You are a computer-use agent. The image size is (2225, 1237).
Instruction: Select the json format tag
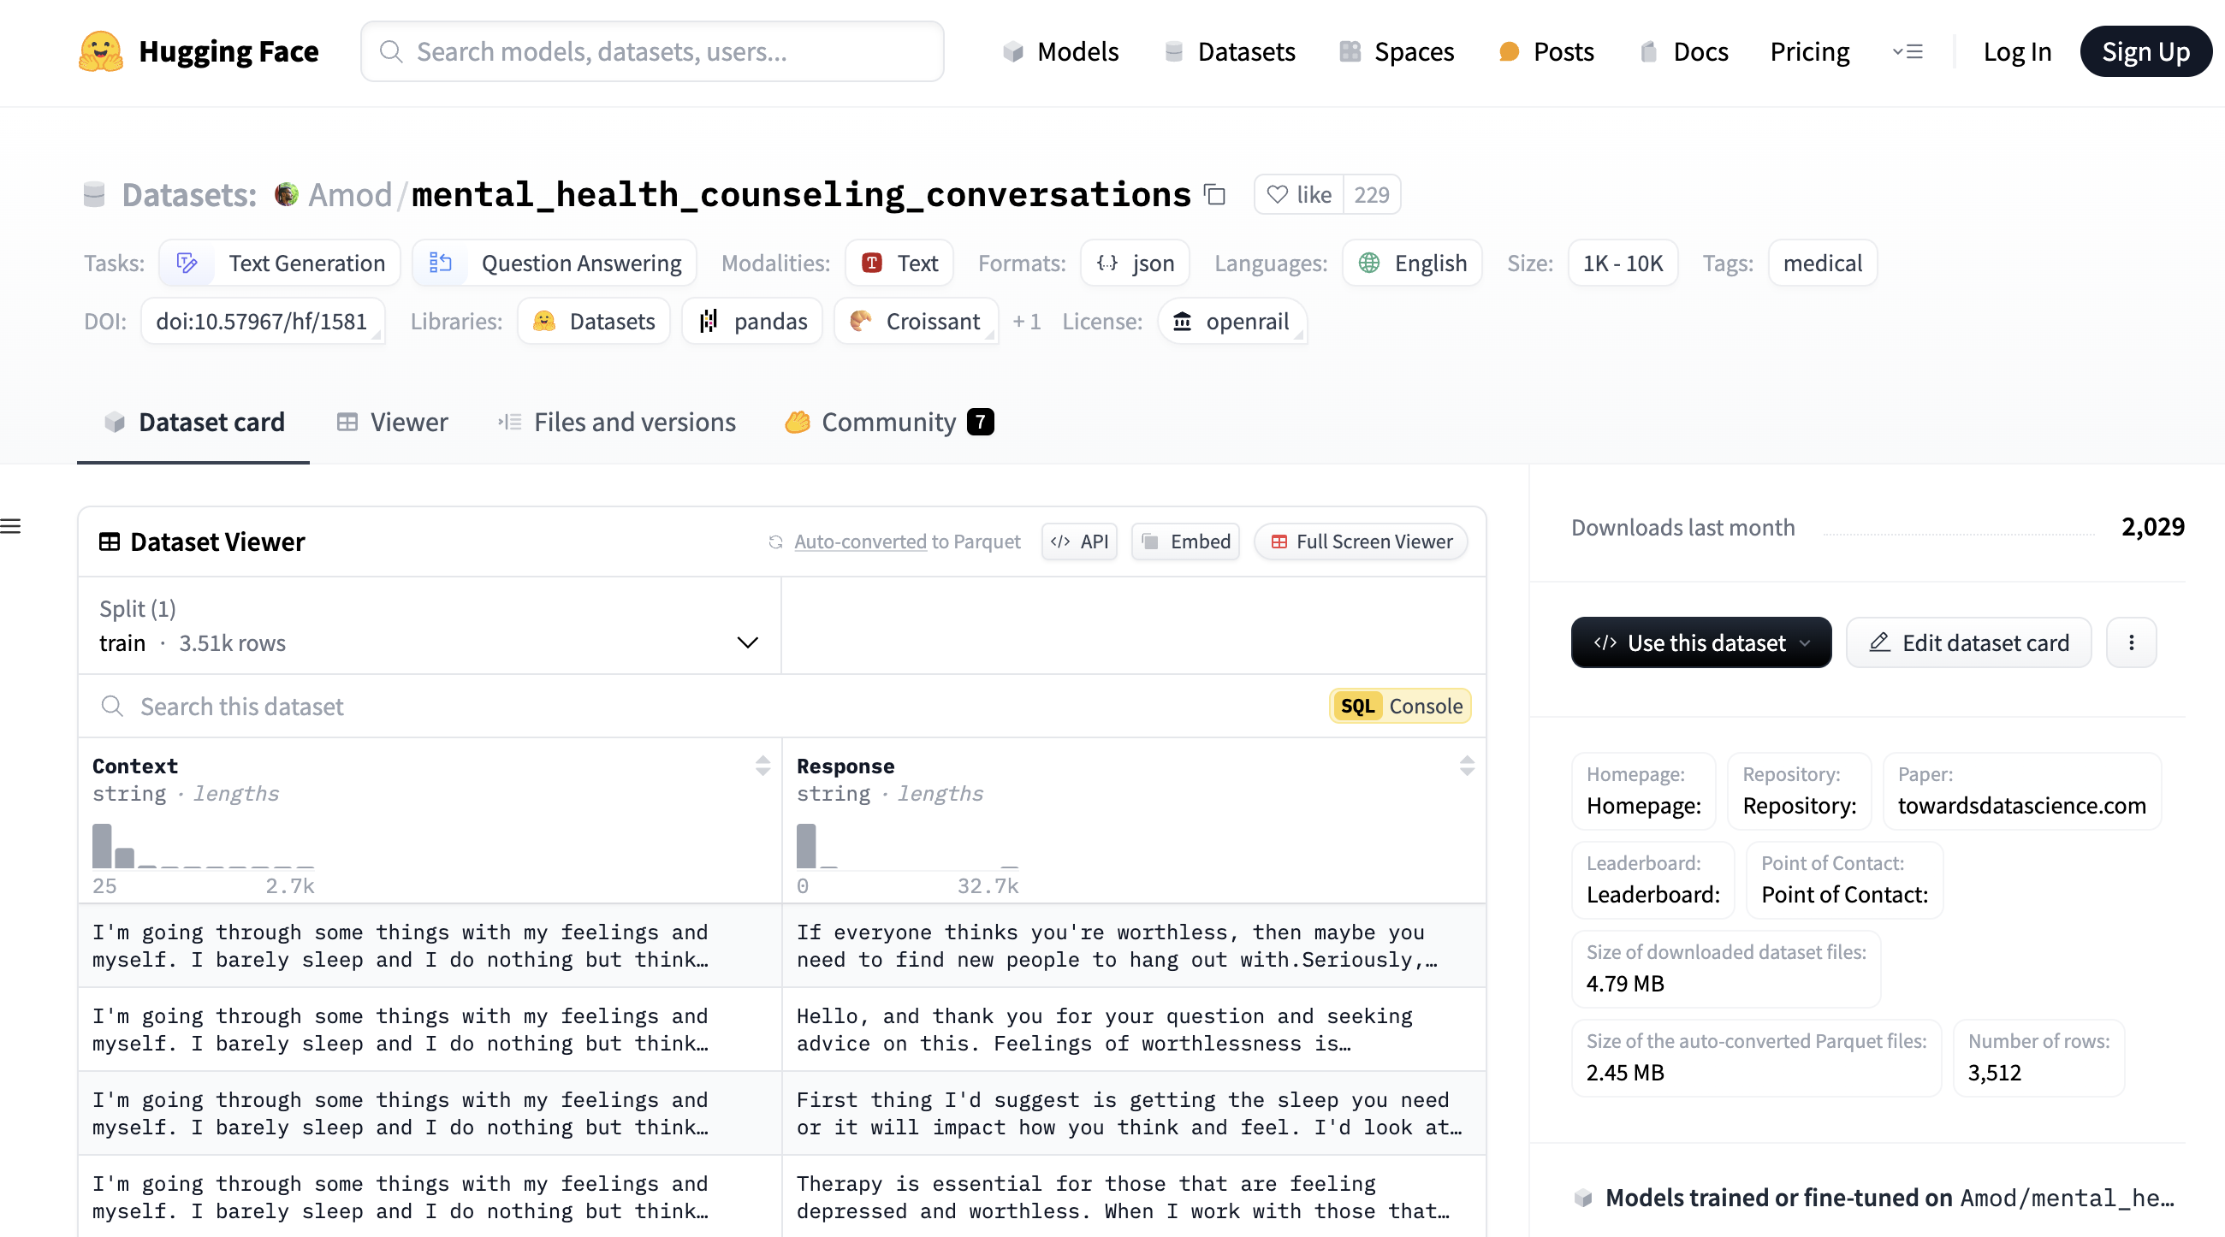click(1135, 263)
